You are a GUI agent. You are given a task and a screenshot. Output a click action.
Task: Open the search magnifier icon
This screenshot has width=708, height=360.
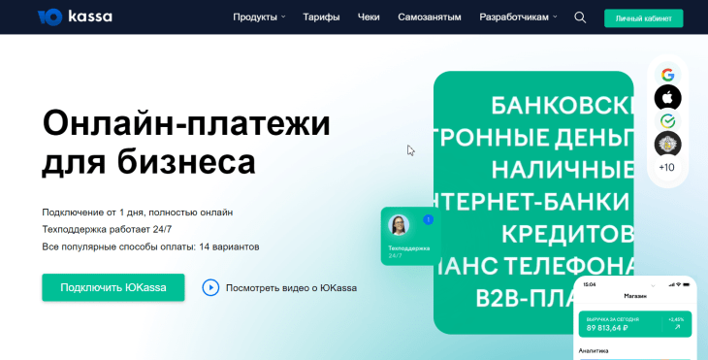click(580, 17)
